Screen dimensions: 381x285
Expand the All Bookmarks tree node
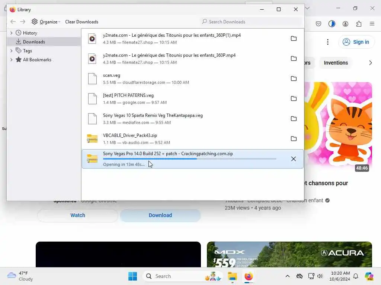11,60
